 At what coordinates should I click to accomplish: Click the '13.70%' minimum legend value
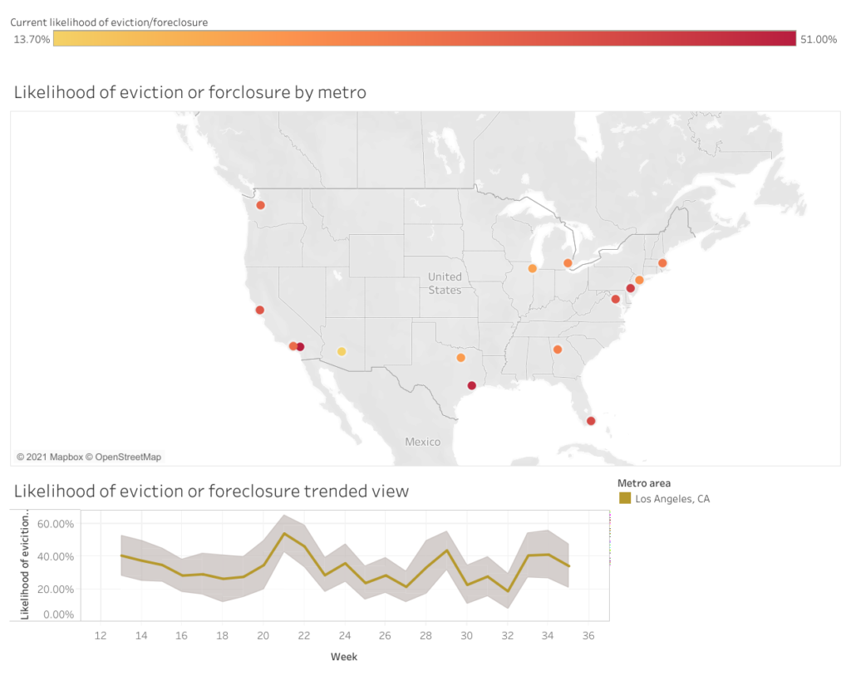[x=32, y=39]
